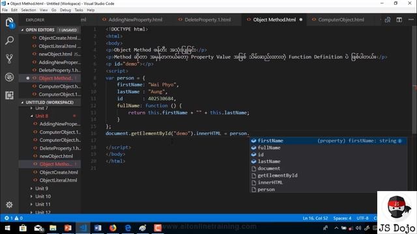This screenshot has height=234, width=417.
Task: Open the Edit menu
Action: (14, 10)
